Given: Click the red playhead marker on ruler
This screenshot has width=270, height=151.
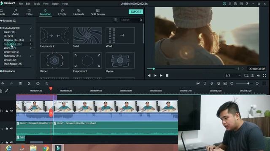Looking at the screenshot, I should click(x=51, y=89).
